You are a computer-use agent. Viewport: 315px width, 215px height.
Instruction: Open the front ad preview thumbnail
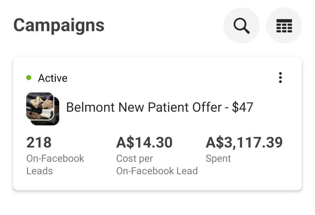40,106
